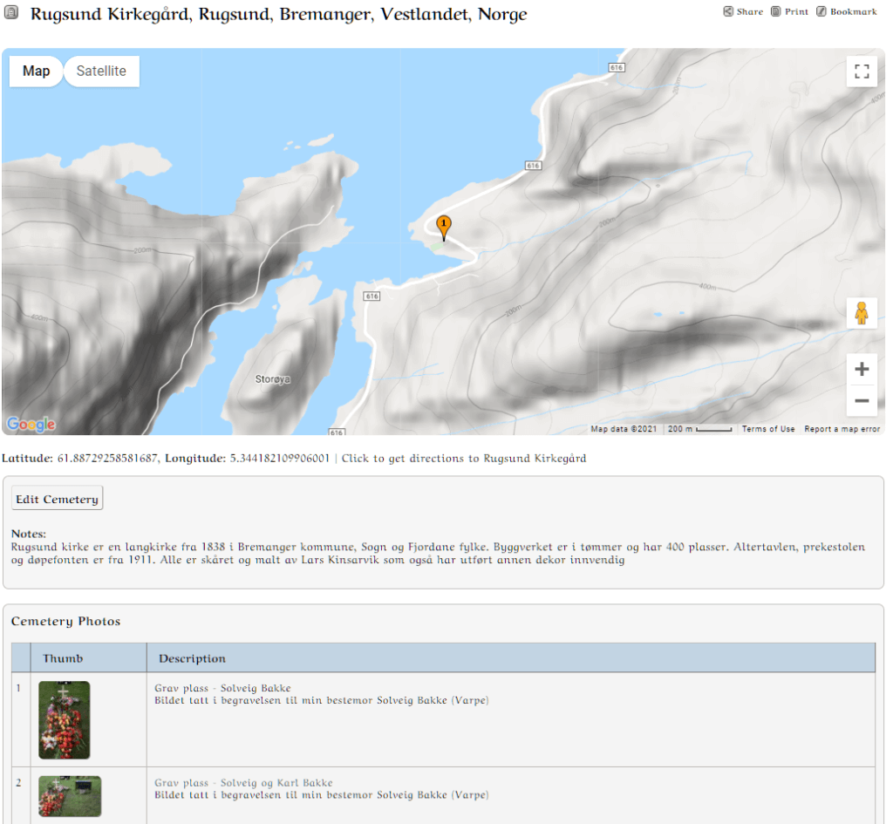Open Solveig og Karl Bakke thumbnail
Viewport: 893px width, 824px height.
[x=70, y=796]
